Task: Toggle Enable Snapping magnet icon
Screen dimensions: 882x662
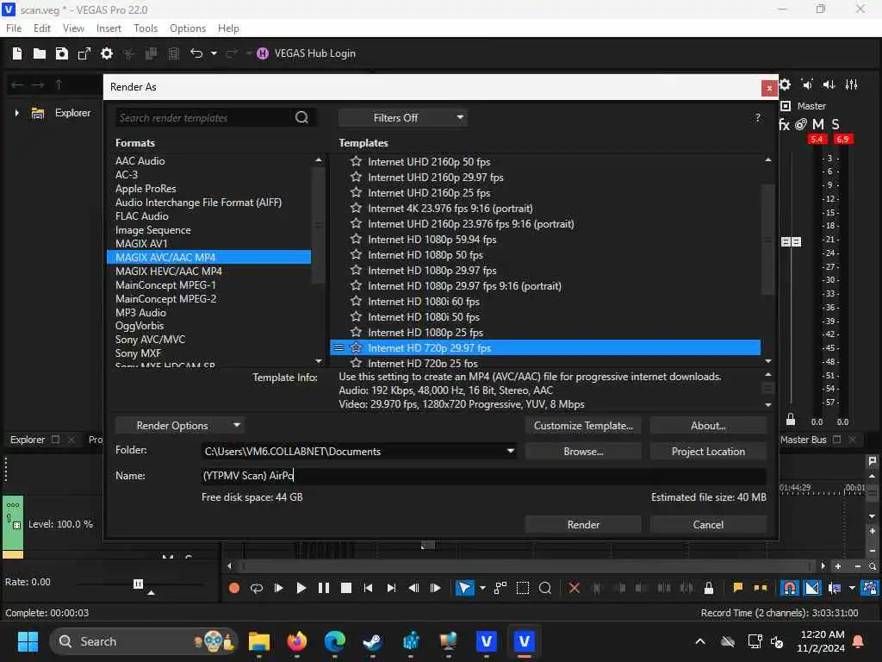Action: pos(790,588)
